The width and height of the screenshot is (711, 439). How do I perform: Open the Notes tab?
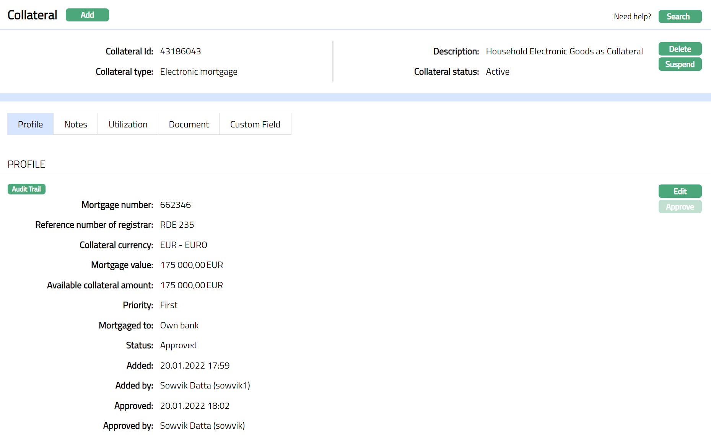pyautogui.click(x=76, y=124)
